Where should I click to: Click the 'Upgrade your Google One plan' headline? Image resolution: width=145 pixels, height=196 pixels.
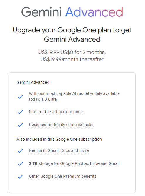[x=72, y=35]
